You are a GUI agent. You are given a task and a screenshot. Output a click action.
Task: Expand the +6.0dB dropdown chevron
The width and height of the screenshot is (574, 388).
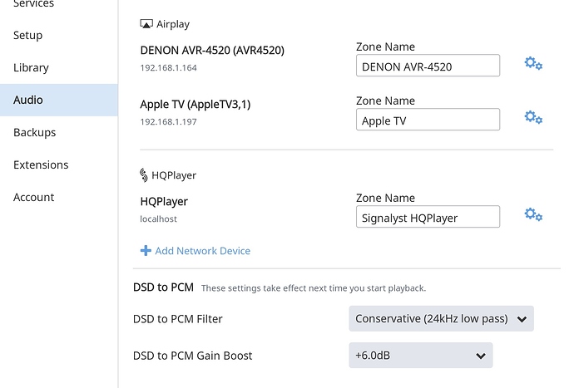click(481, 356)
